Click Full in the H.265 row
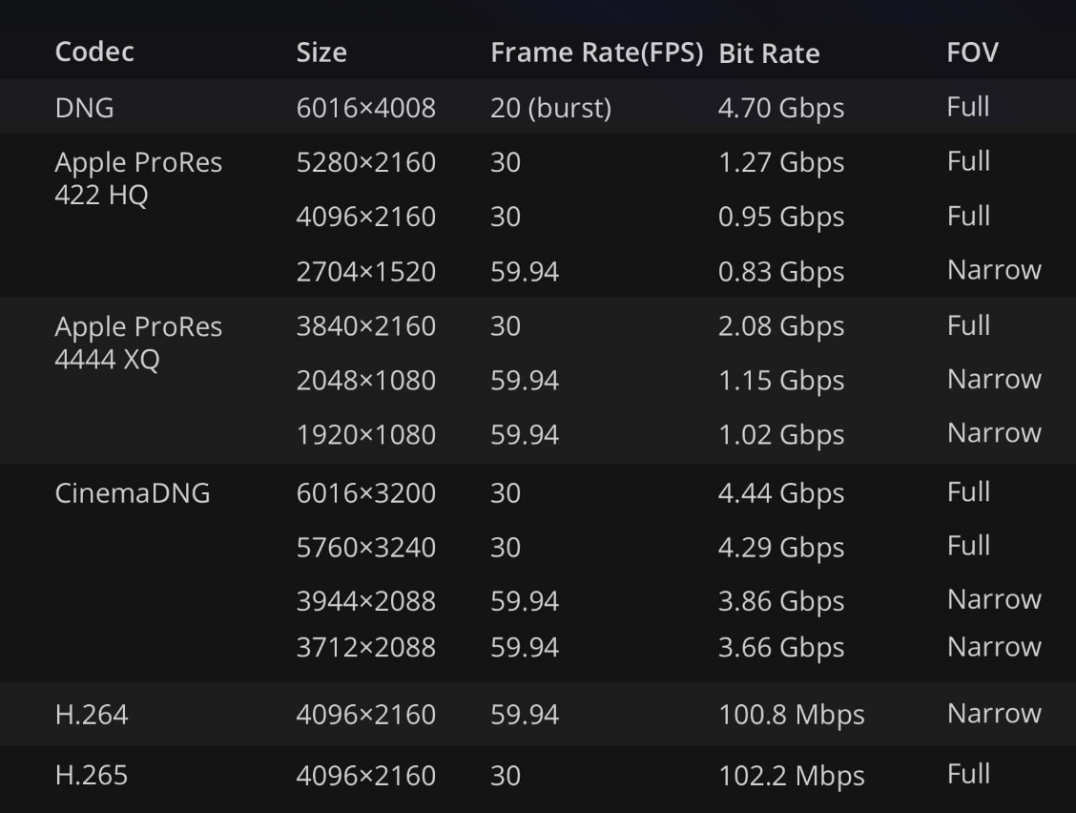 pyautogui.click(x=968, y=775)
